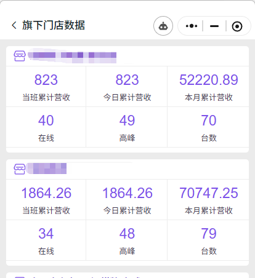Click the first store's shop icon
This screenshot has height=278, width=255.
[x=20, y=56]
